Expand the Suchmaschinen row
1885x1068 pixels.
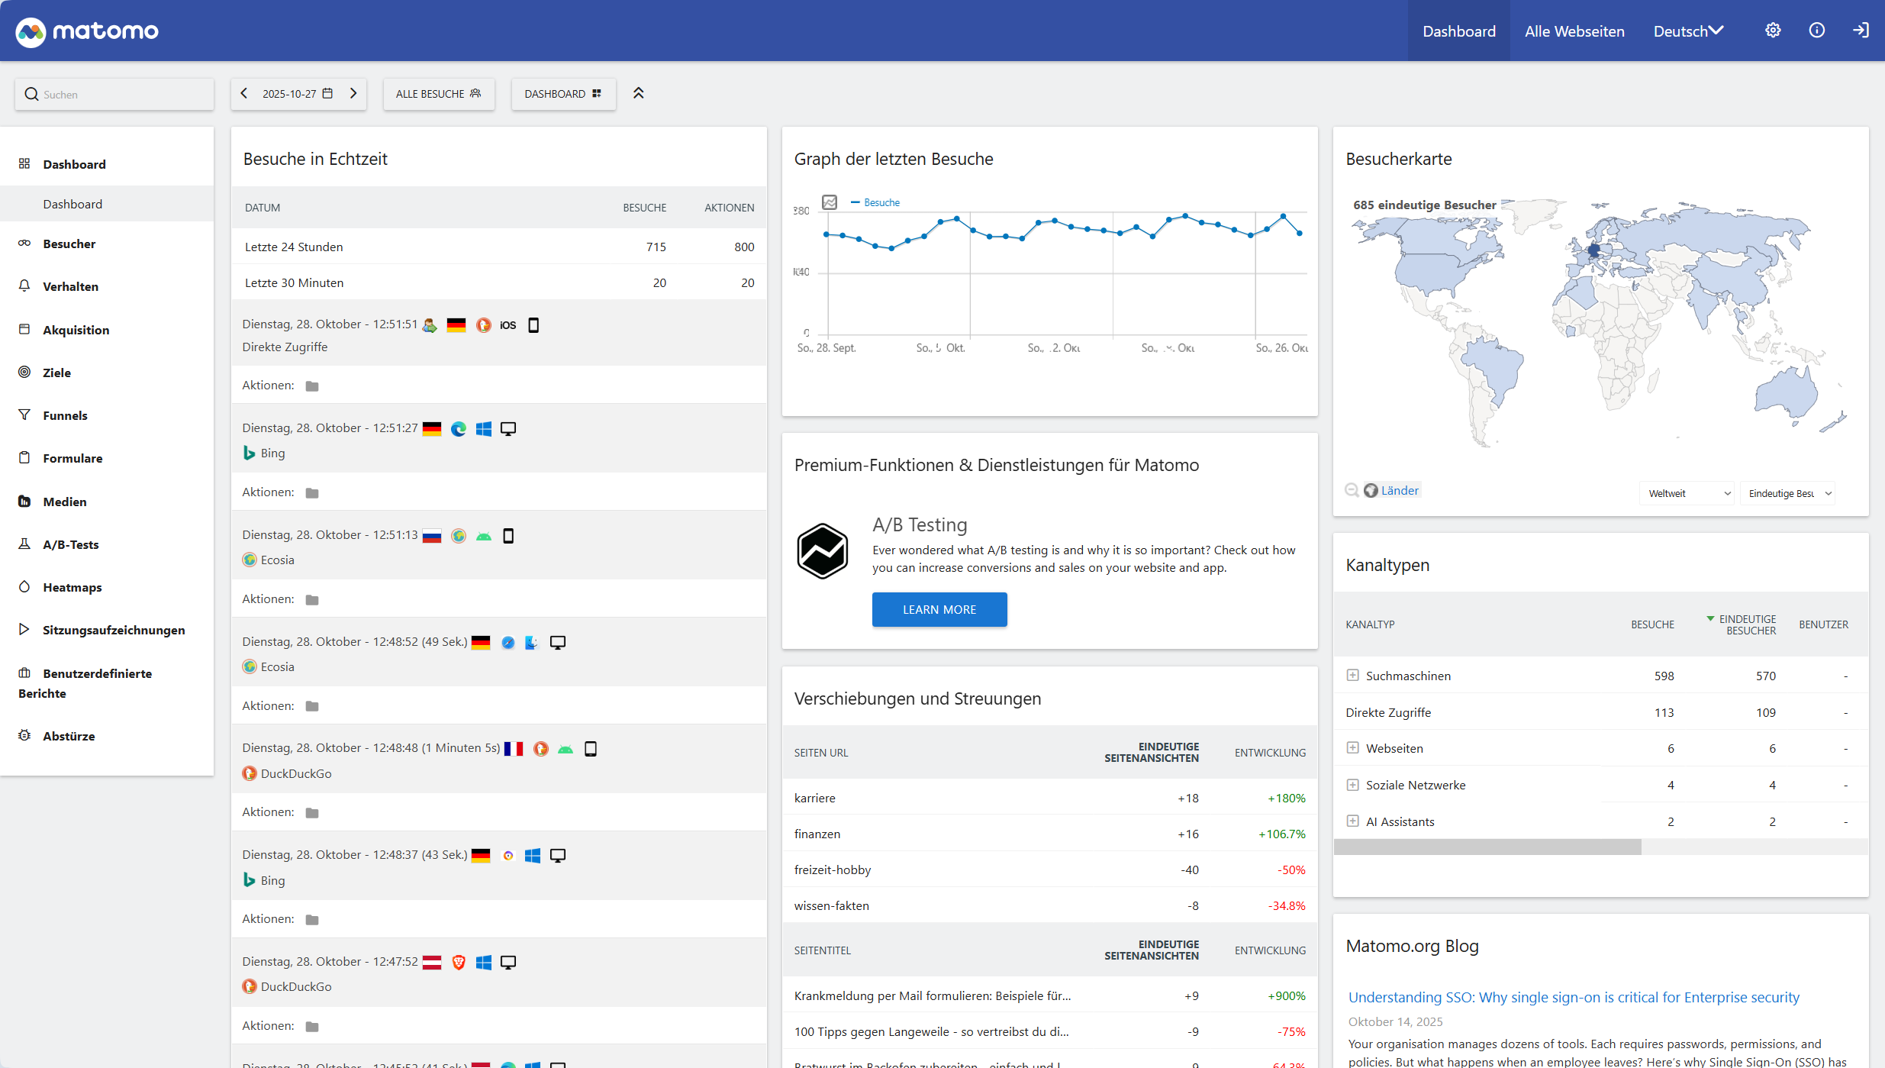coord(1353,676)
